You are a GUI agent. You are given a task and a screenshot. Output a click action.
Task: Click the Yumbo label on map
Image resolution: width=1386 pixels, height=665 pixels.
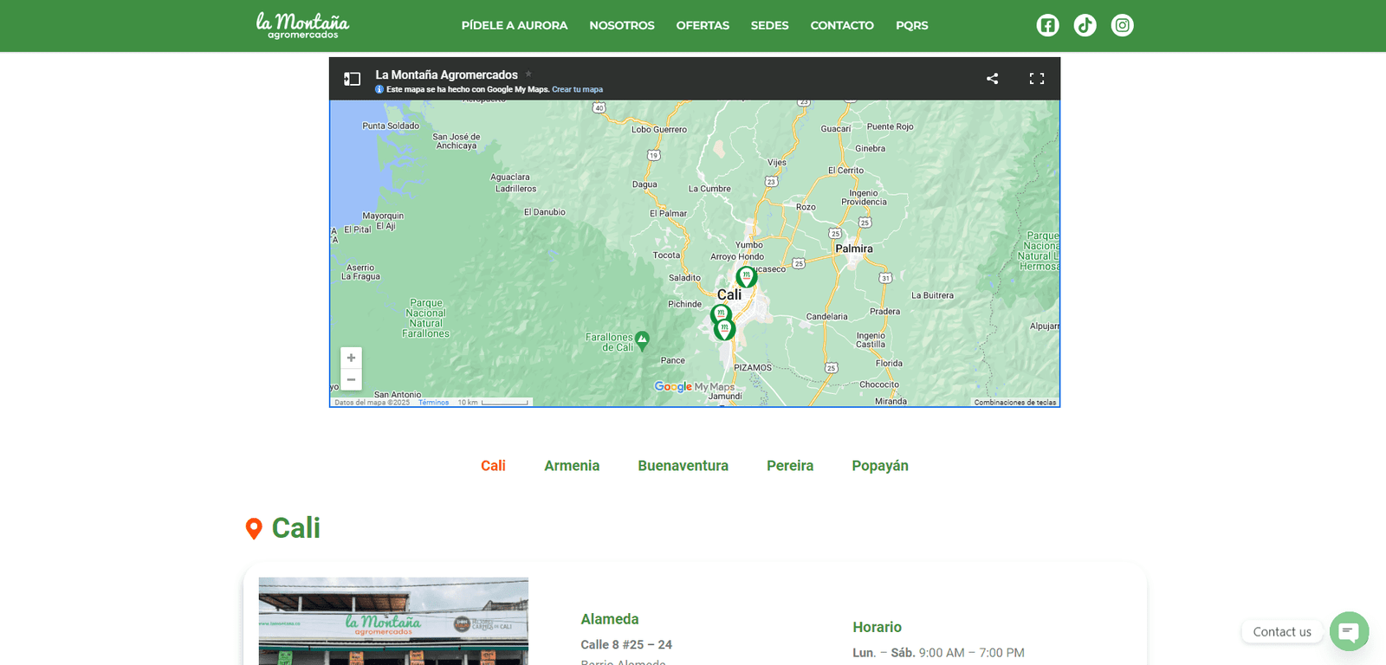click(749, 245)
